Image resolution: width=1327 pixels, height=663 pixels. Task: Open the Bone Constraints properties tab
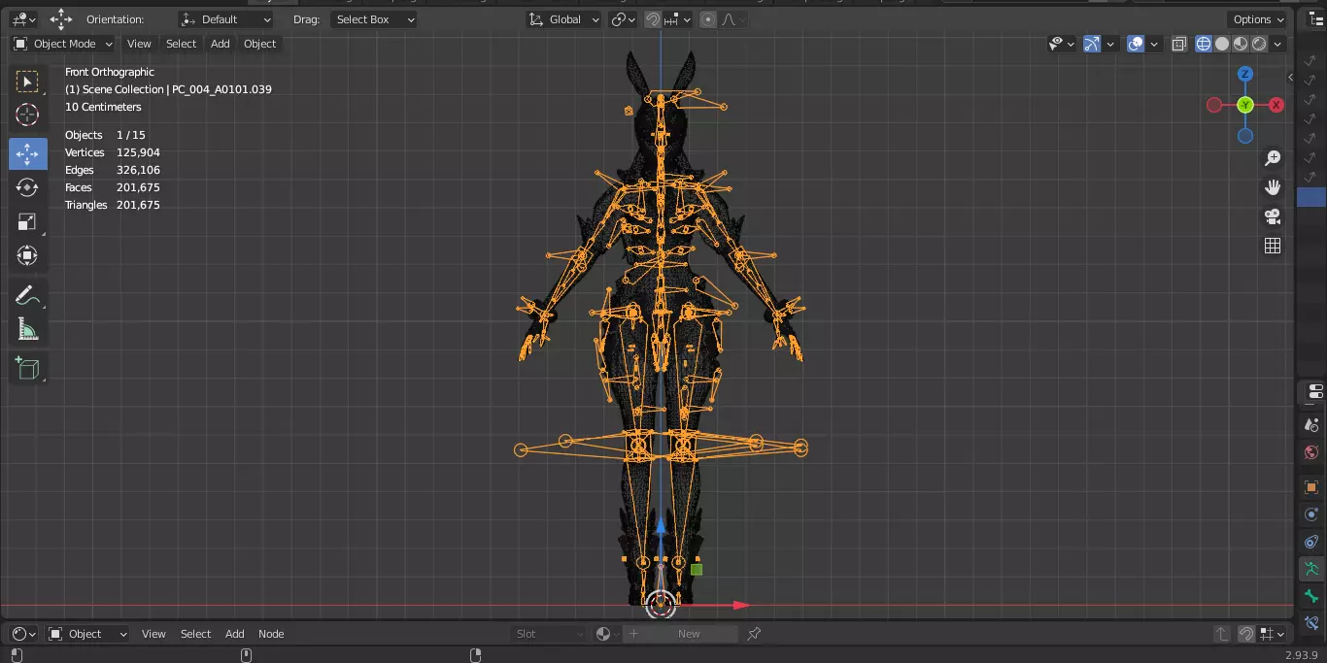point(1312,621)
